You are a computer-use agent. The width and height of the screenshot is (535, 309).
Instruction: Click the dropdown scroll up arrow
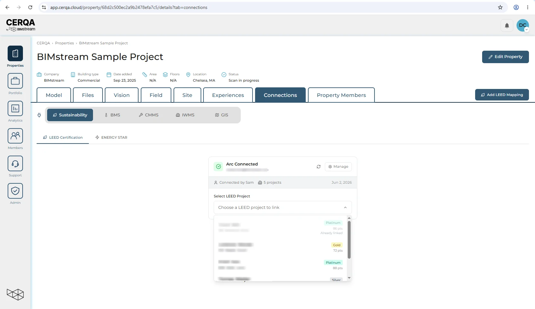click(349, 218)
